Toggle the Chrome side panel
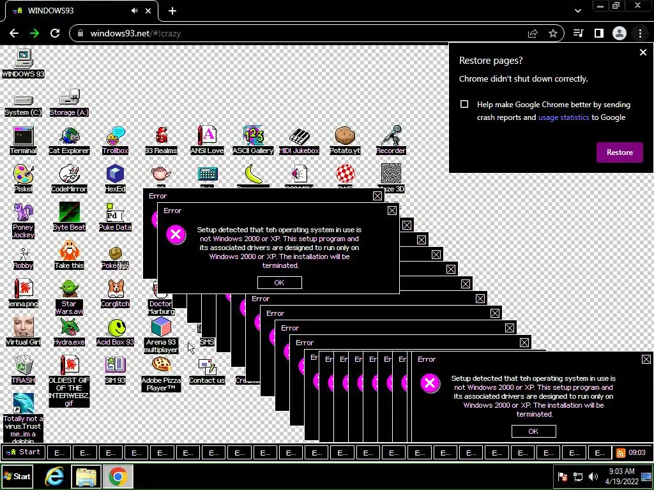 pos(599,33)
